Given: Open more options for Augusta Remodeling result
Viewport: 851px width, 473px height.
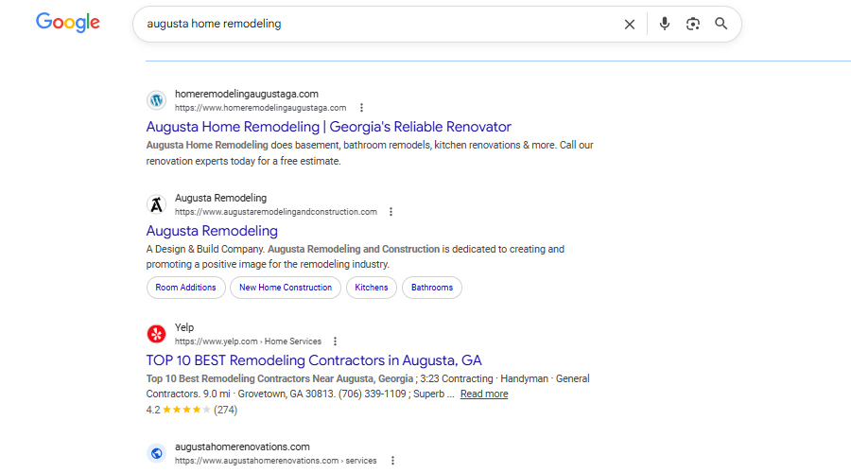Looking at the screenshot, I should pos(391,212).
